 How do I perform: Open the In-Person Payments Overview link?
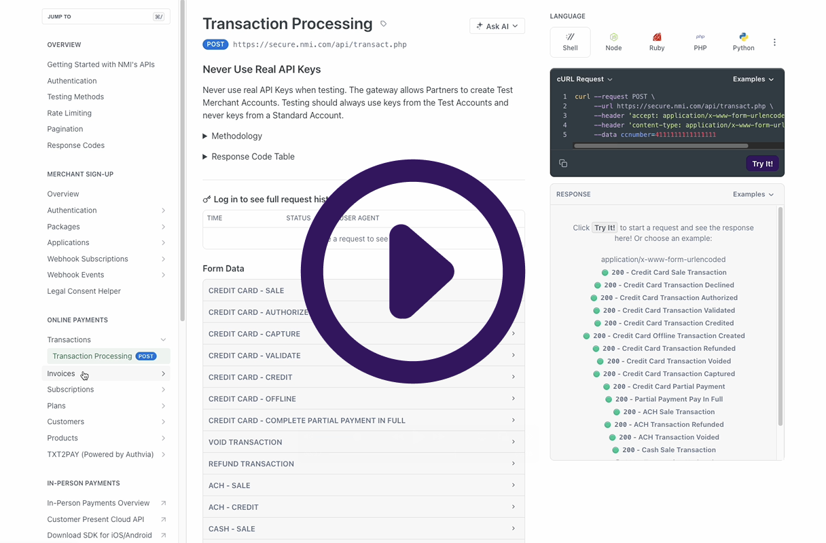(x=98, y=503)
